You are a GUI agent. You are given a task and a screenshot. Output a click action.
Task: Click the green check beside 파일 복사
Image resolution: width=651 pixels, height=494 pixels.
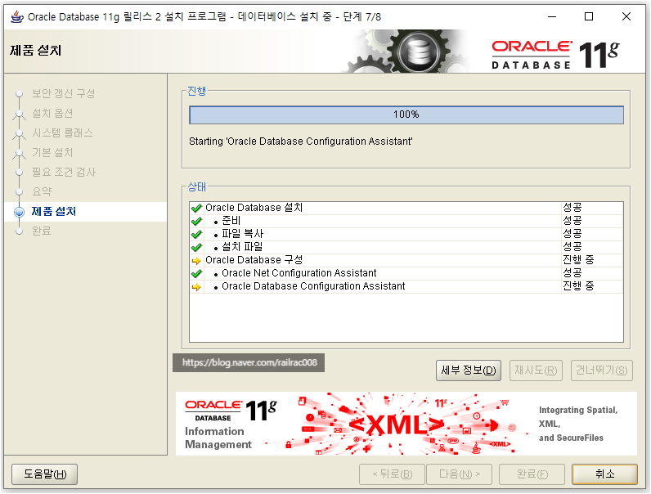coord(197,234)
